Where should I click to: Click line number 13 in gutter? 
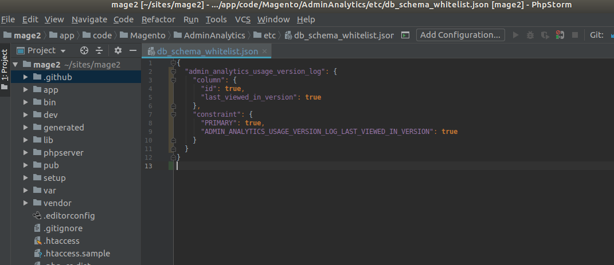coord(148,166)
